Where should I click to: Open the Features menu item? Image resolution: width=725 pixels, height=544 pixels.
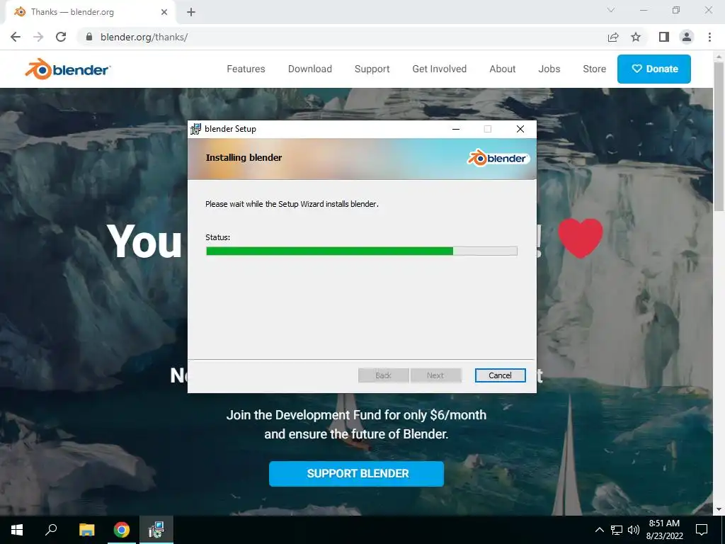coord(246,69)
